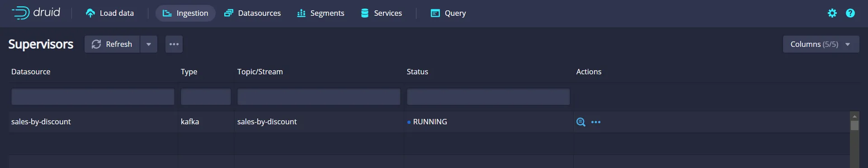Focus the Status filter field

coord(488,97)
